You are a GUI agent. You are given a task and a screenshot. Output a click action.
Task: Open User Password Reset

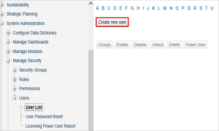(x=44, y=116)
